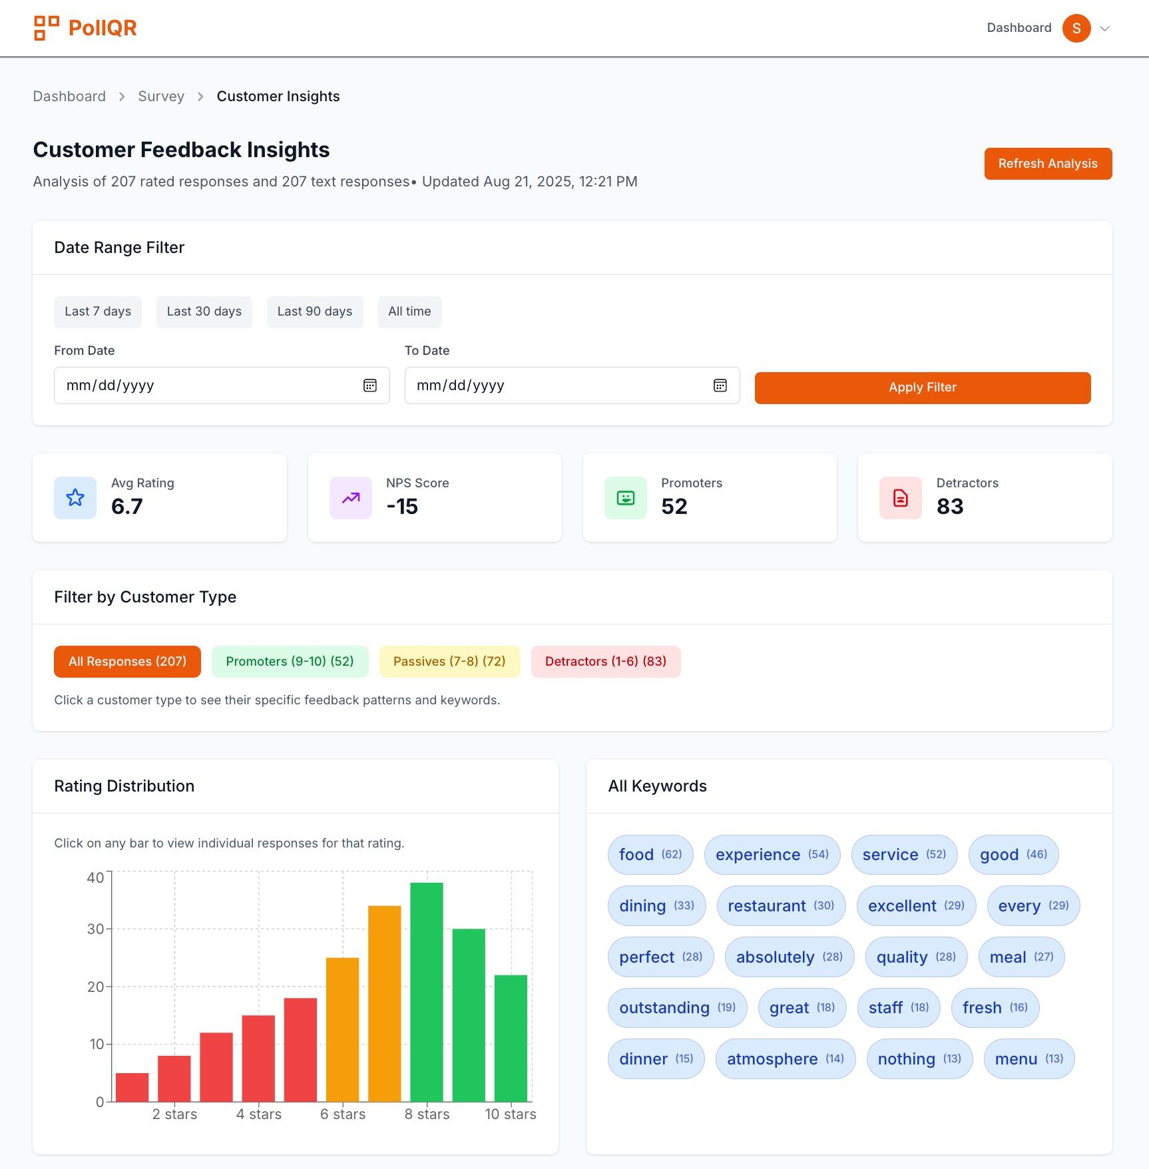1149x1169 pixels.
Task: Go to Survey in breadcrumb
Action: (x=161, y=97)
